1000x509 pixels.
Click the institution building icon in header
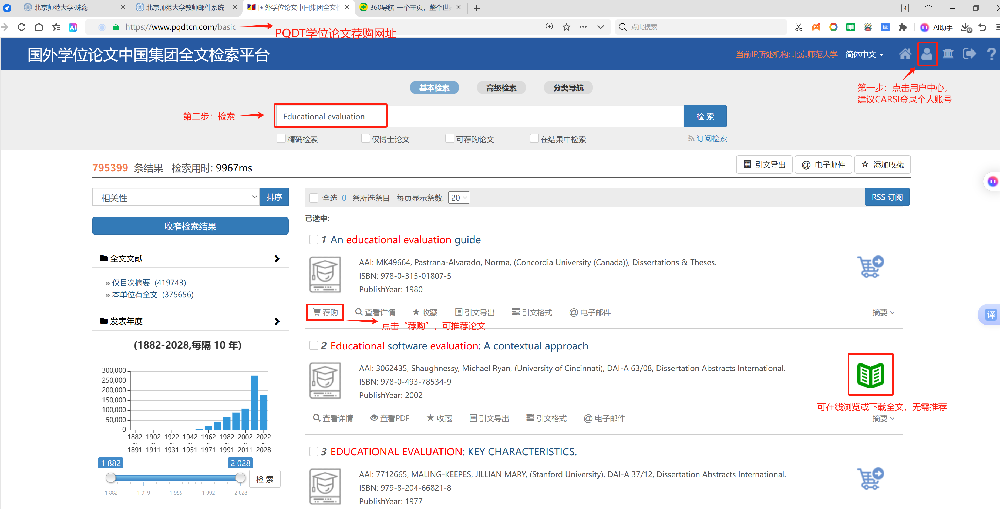coord(948,54)
